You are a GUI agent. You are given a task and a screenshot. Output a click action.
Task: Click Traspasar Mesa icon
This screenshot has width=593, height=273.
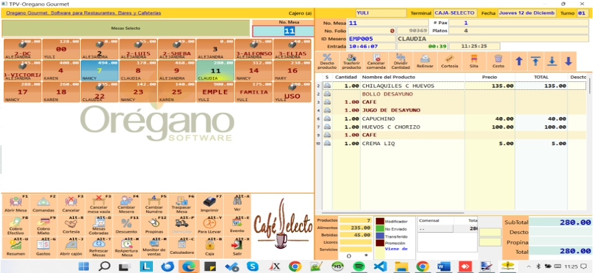point(182,204)
